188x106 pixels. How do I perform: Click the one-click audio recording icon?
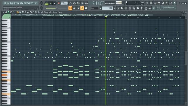(151, 3)
